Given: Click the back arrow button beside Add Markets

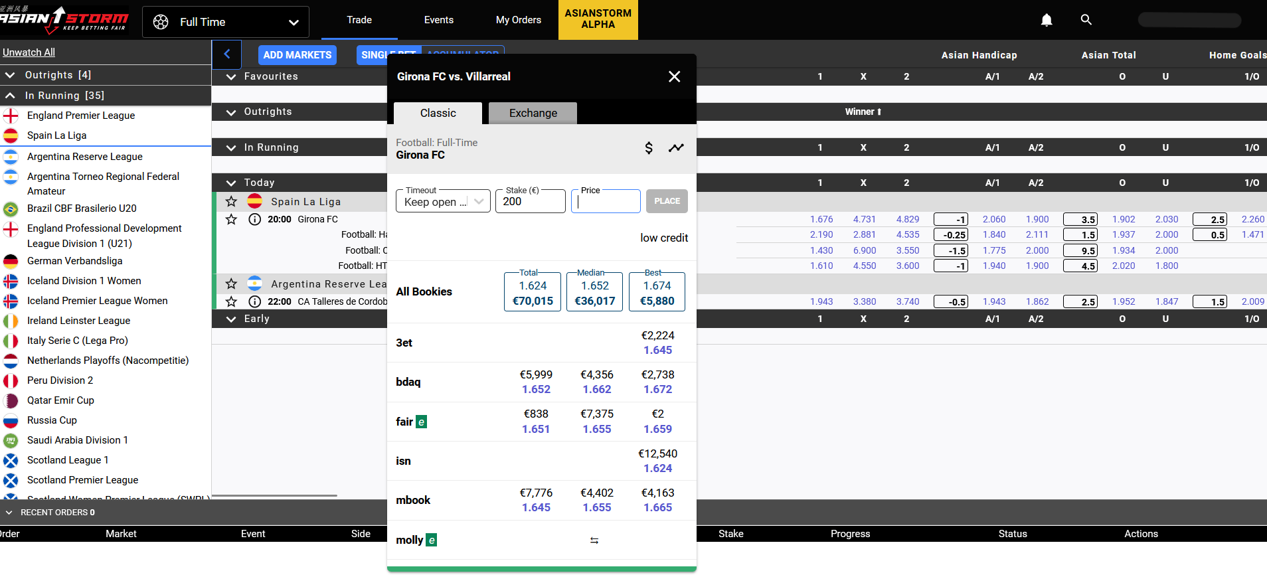Looking at the screenshot, I should pos(227,54).
